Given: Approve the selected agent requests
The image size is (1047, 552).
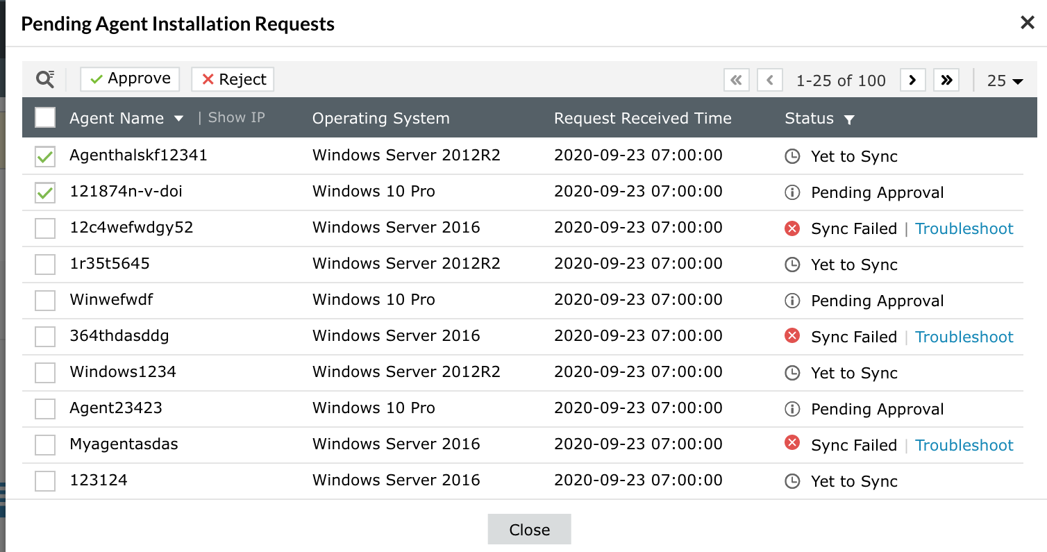Looking at the screenshot, I should click(x=130, y=79).
